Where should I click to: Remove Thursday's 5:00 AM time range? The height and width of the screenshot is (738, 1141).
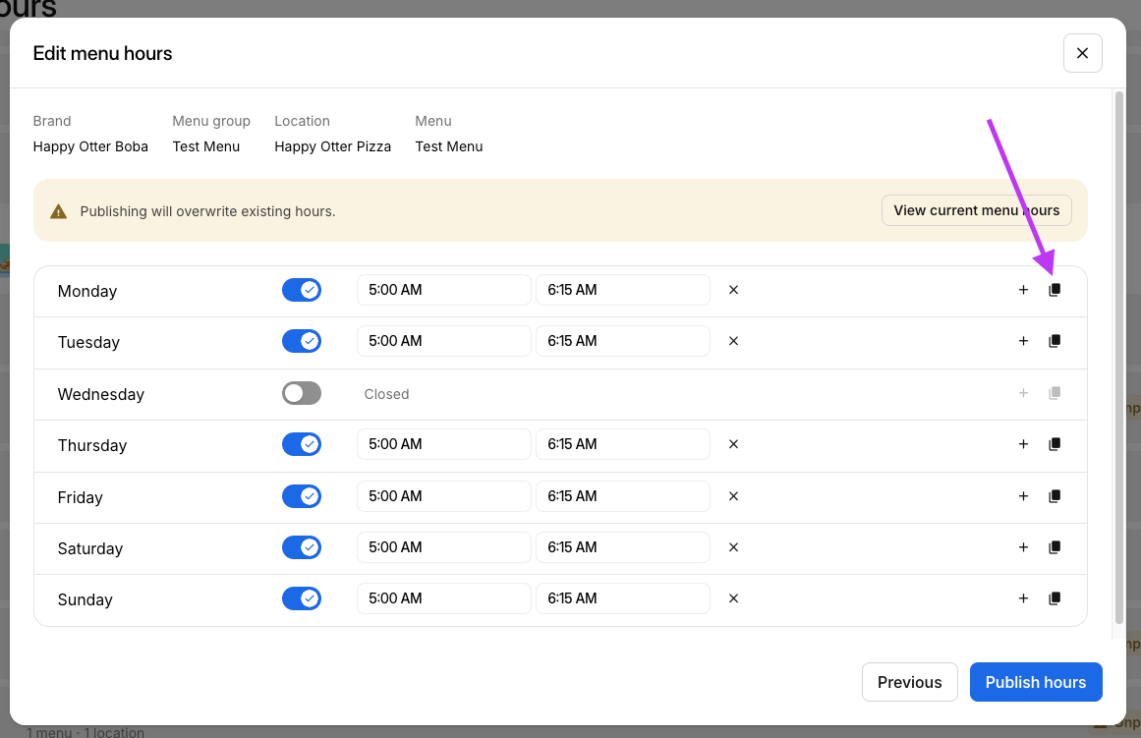(733, 444)
